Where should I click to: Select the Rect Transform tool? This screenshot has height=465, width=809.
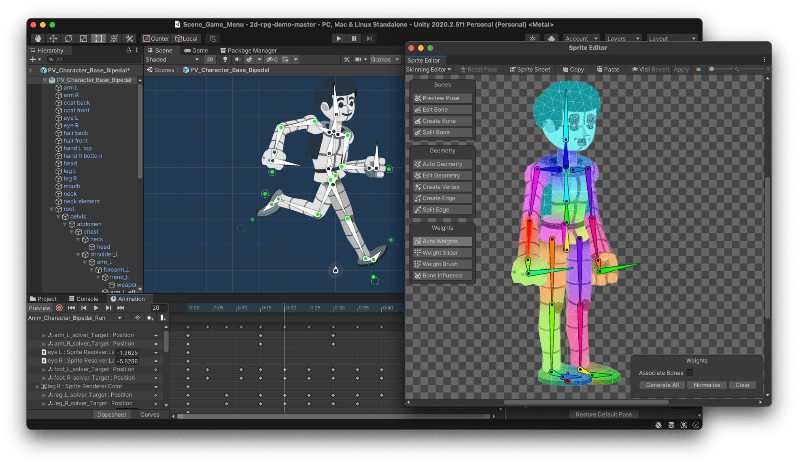tap(99, 38)
